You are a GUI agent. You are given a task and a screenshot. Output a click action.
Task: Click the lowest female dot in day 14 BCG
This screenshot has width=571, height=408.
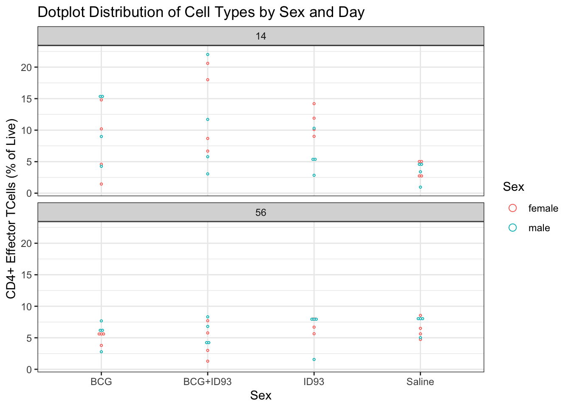point(101,184)
